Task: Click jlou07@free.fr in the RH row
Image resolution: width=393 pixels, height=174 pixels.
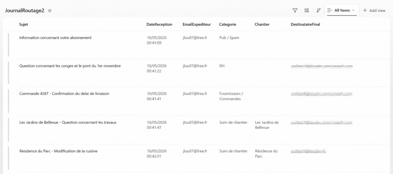Action: point(195,66)
